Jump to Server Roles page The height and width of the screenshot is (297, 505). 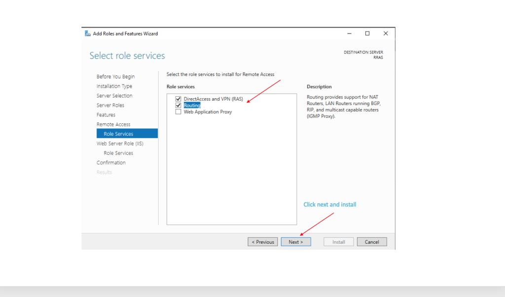110,105
